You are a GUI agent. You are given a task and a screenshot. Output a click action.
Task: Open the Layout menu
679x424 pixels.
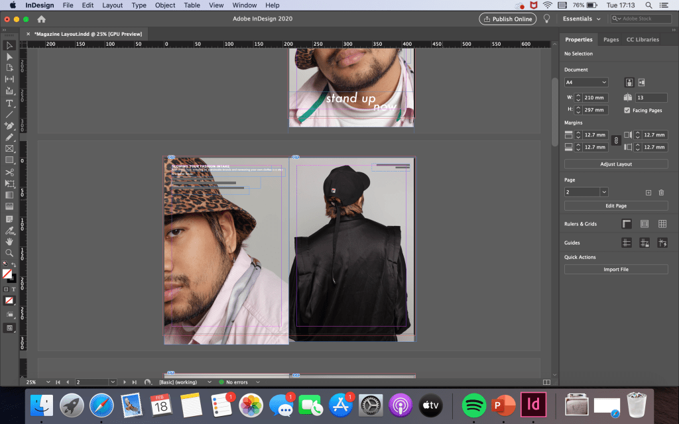coord(112,5)
